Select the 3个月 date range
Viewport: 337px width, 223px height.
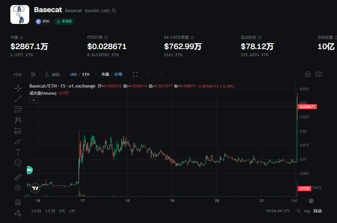coord(36,211)
